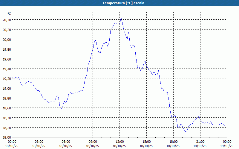Select the 18:00 time axis label
The width and height of the screenshot is (239, 149).
(173, 142)
